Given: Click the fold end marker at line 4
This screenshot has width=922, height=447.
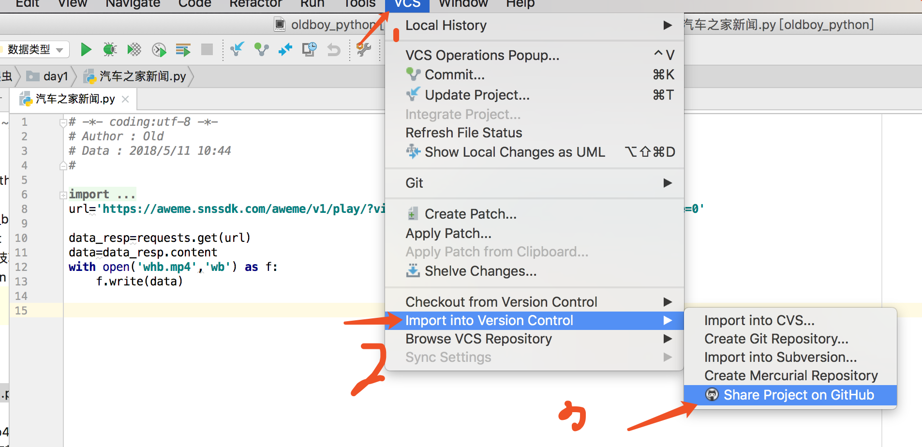Looking at the screenshot, I should [63, 166].
